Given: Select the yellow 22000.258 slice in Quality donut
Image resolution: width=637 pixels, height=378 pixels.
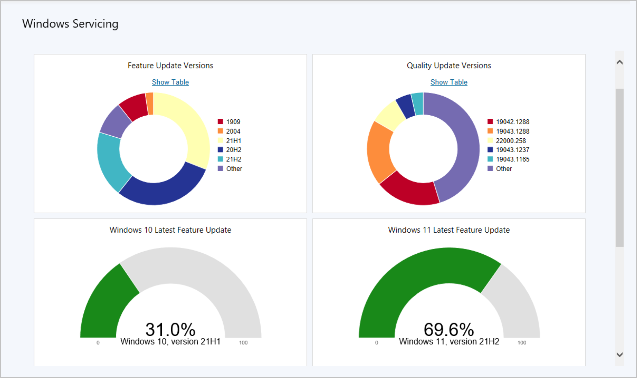Looking at the screenshot, I should click(391, 116).
